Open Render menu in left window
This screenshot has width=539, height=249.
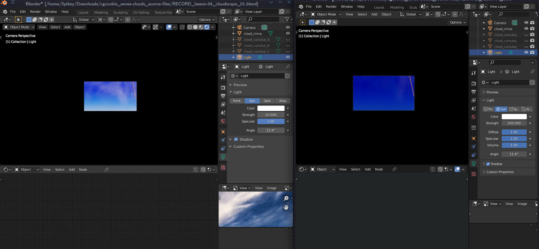[x=35, y=12]
